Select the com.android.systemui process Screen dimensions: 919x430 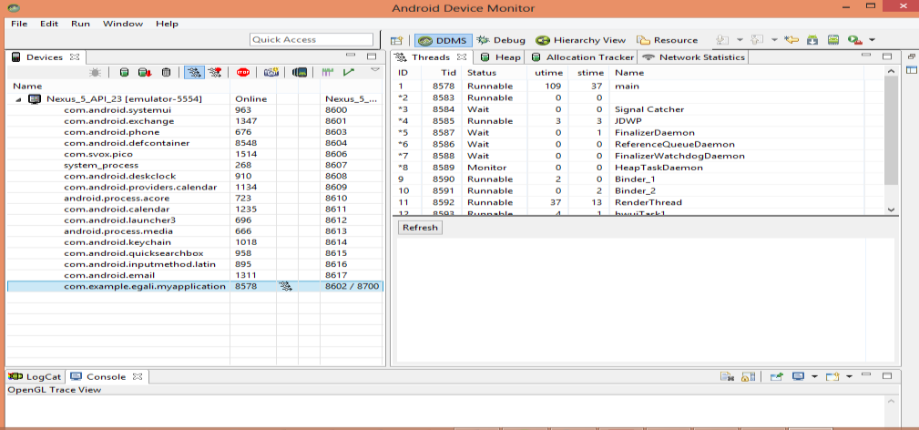coord(195,110)
